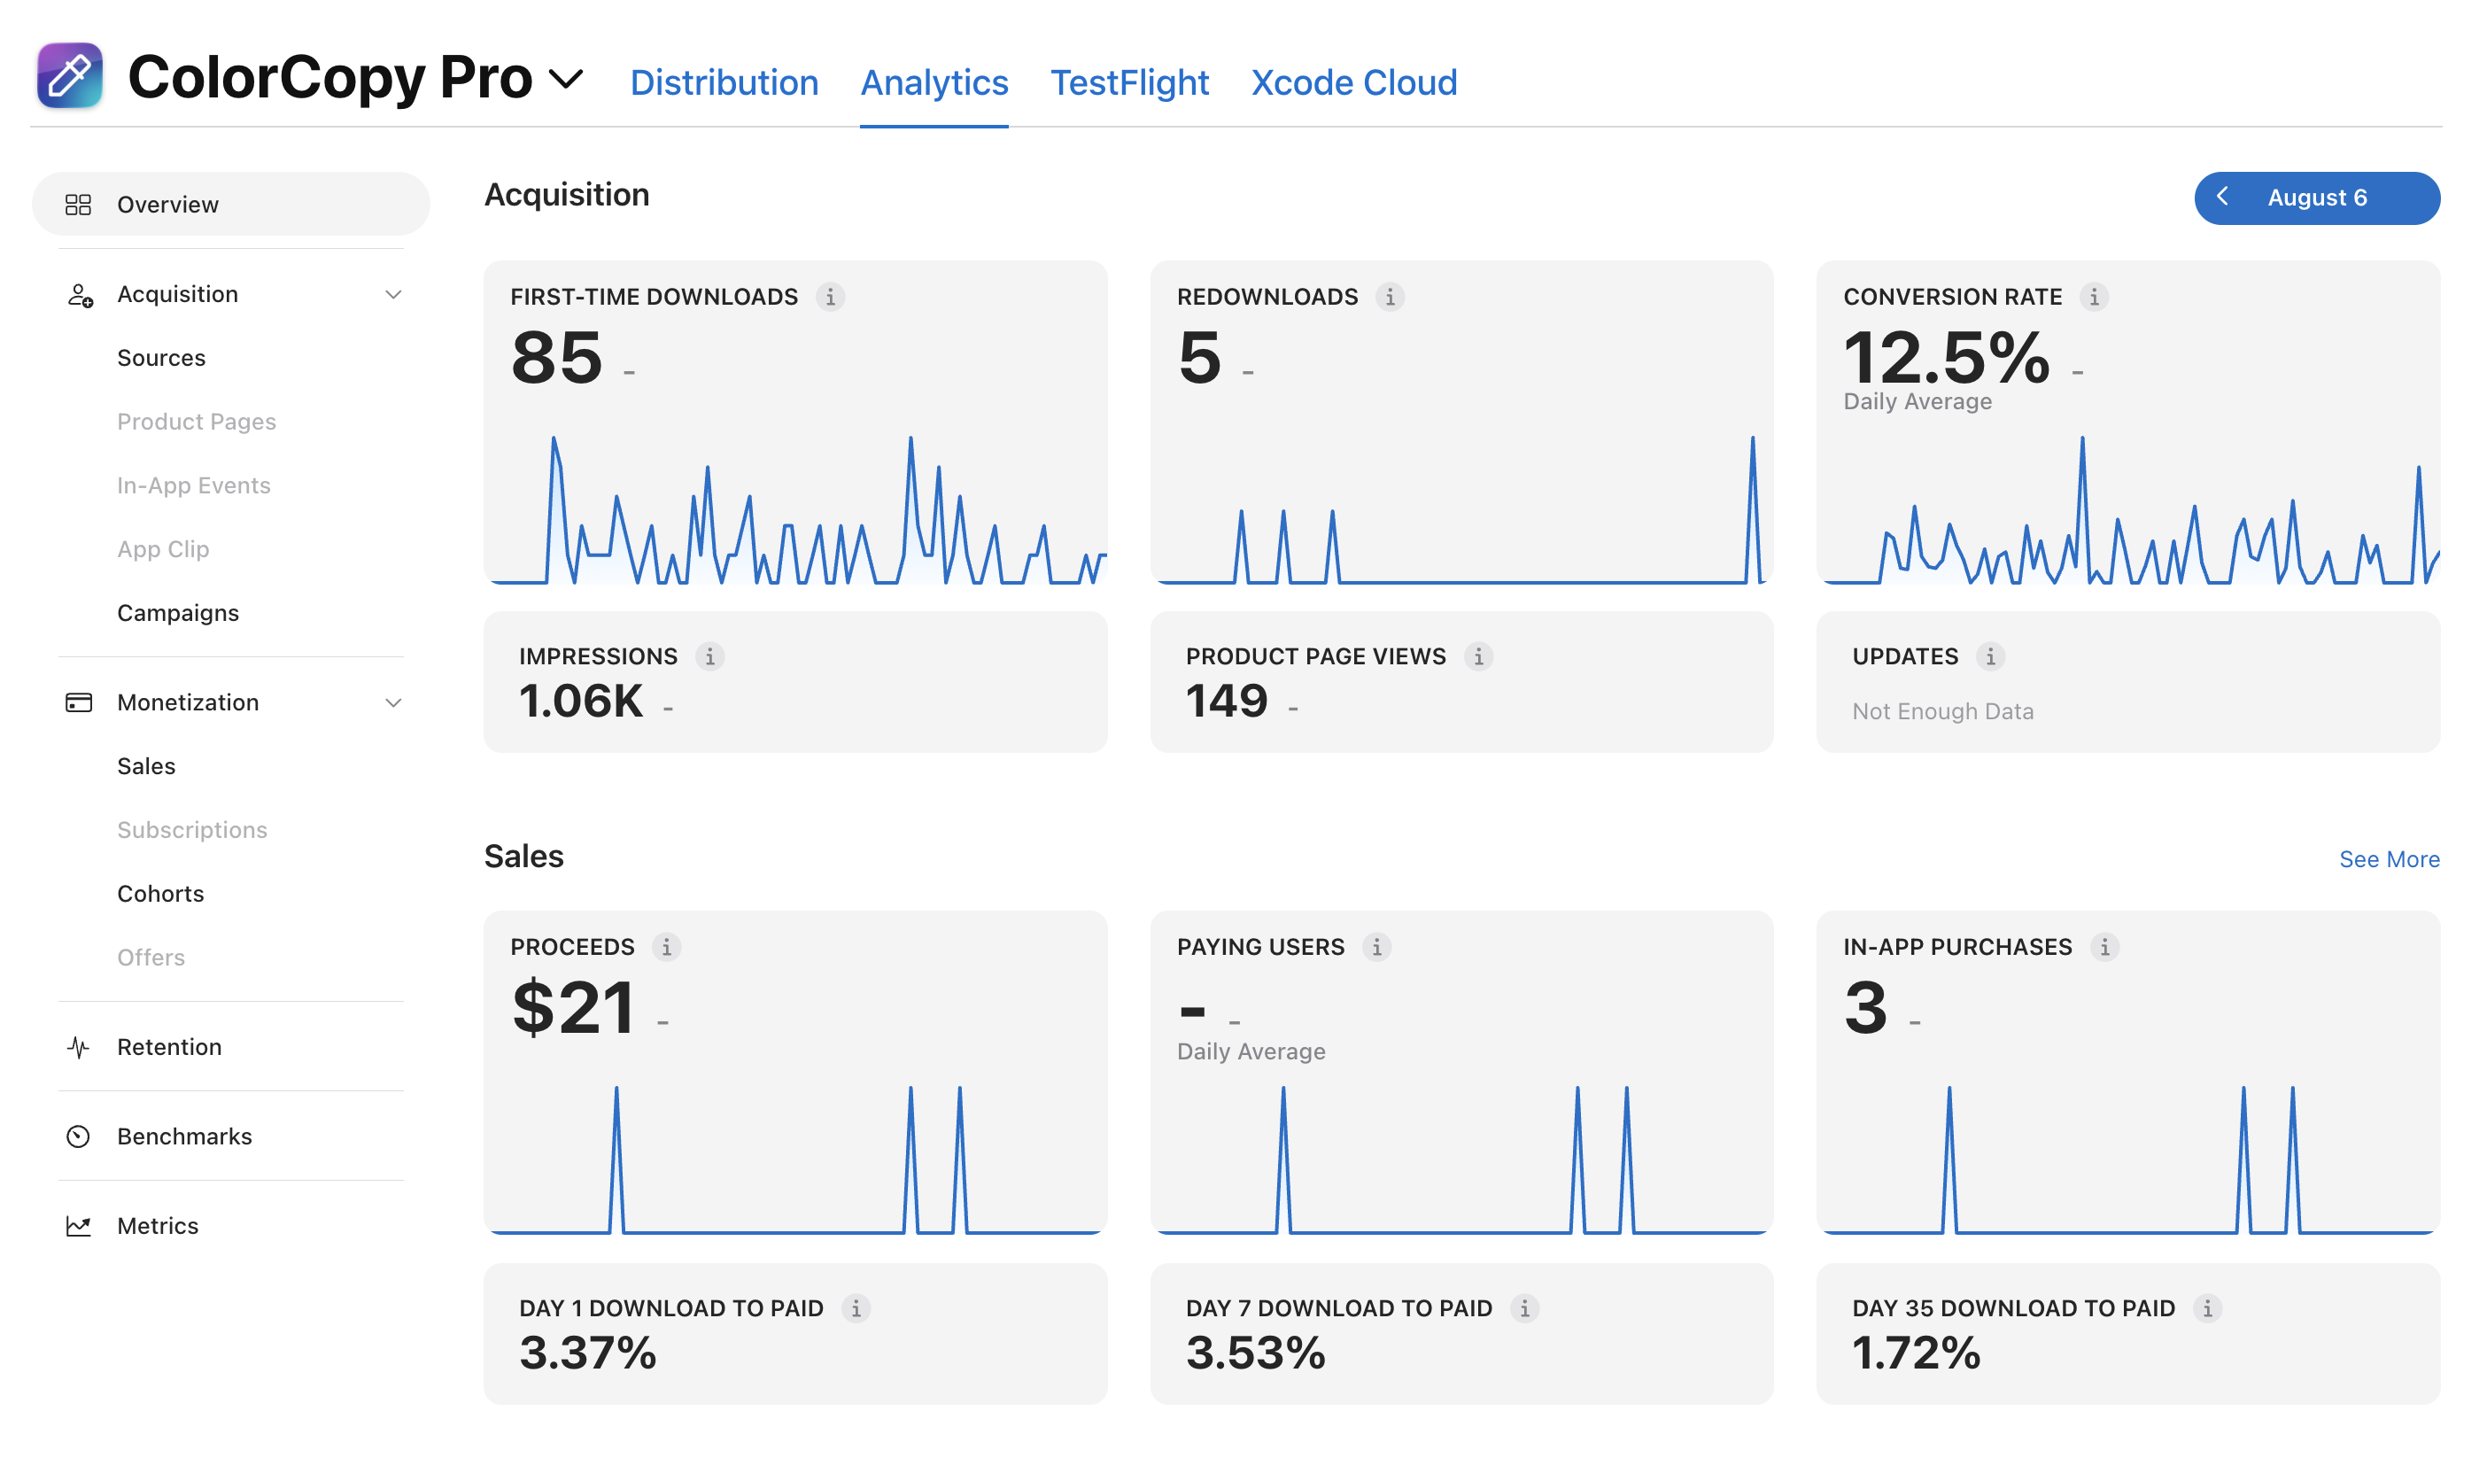Open the Xcode Cloud tab
This screenshot has height=1458, width=2487.
(x=1353, y=81)
